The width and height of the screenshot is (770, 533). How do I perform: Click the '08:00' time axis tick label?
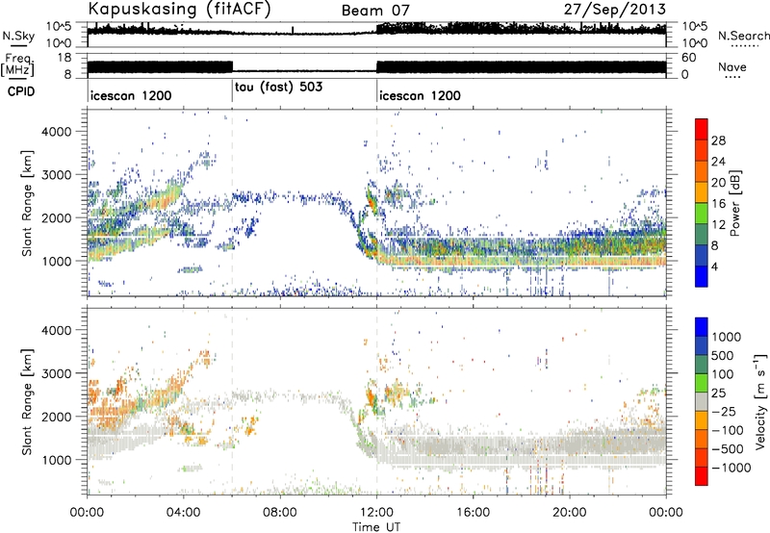point(280,513)
